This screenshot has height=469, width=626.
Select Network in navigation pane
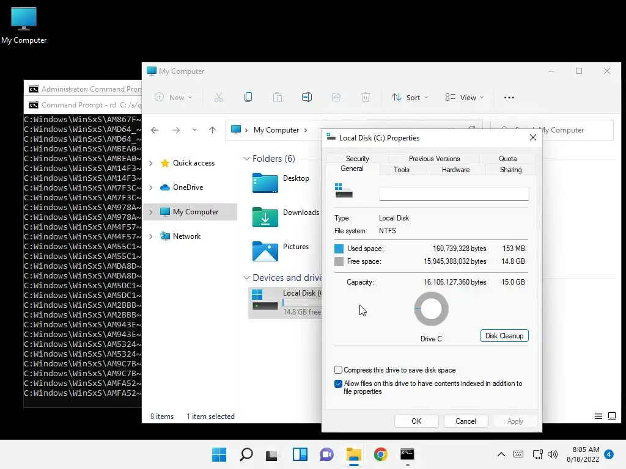pos(186,236)
